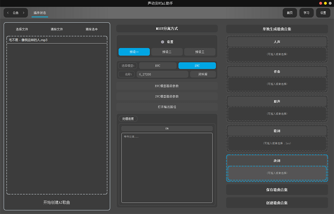Click the 0% processing progress bar
334x214 pixels.
(167, 128)
